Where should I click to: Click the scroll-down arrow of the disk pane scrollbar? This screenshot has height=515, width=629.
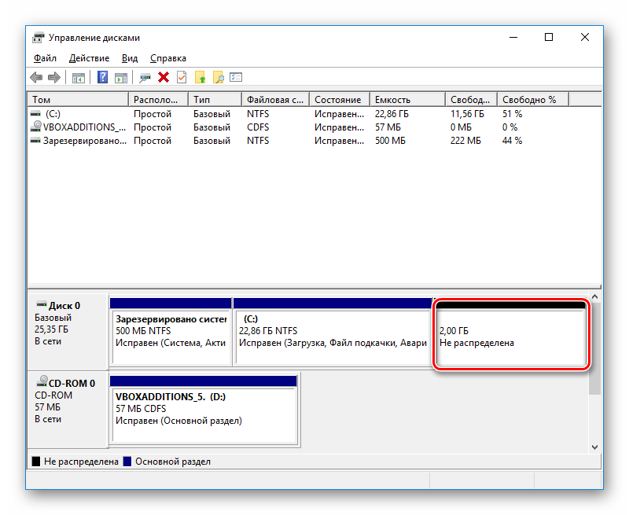coord(595,447)
